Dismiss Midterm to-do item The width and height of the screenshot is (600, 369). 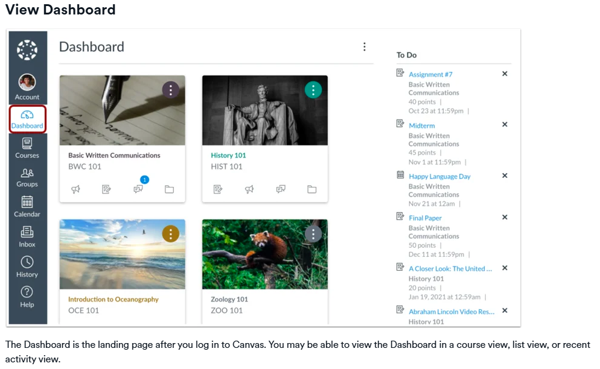(x=505, y=124)
